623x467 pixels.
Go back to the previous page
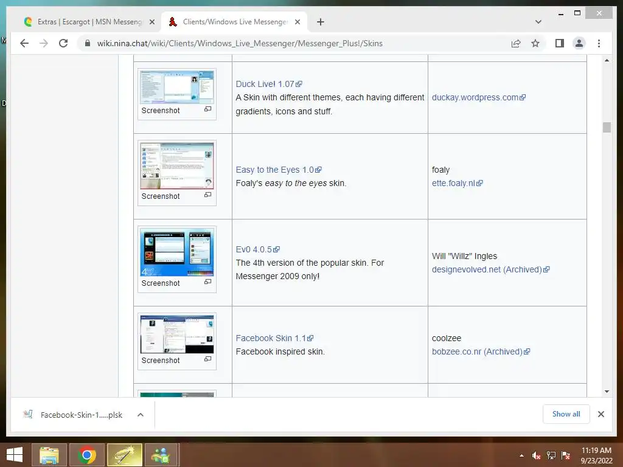pos(24,43)
